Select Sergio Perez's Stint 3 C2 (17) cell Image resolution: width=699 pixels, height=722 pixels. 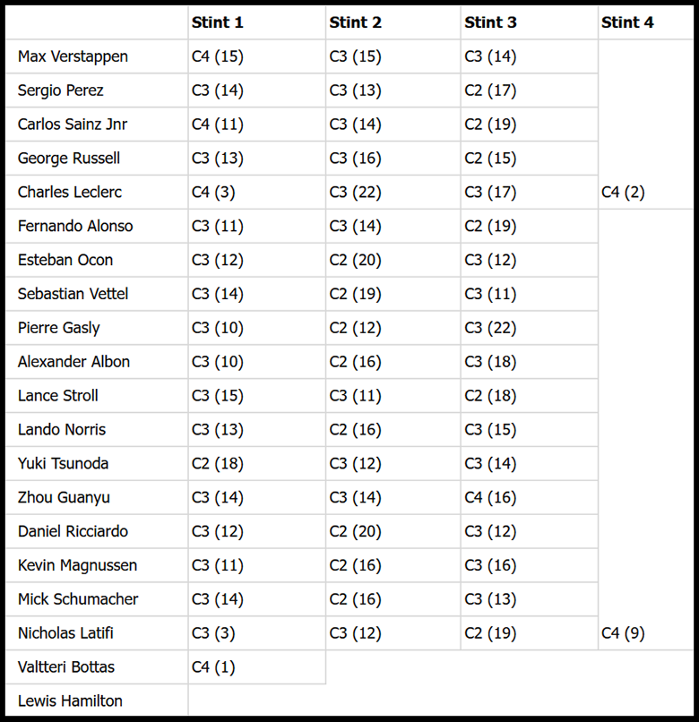point(530,90)
